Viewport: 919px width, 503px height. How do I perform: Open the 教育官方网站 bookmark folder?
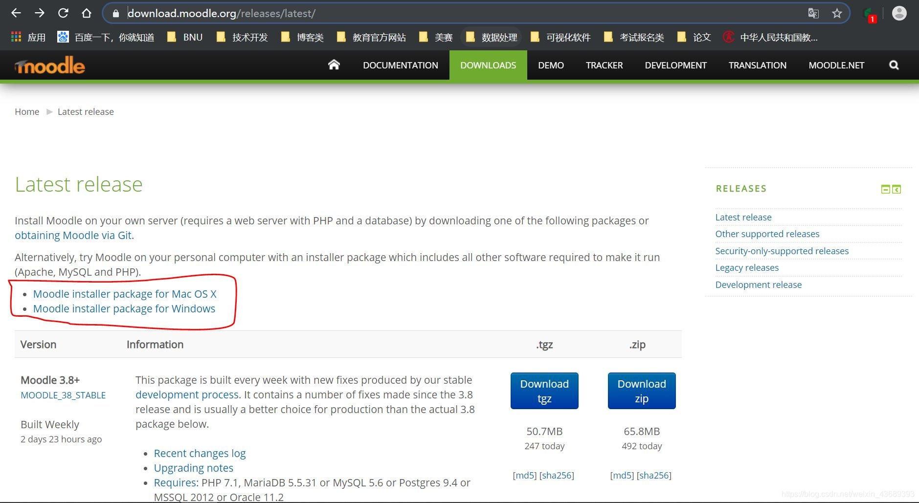point(371,37)
